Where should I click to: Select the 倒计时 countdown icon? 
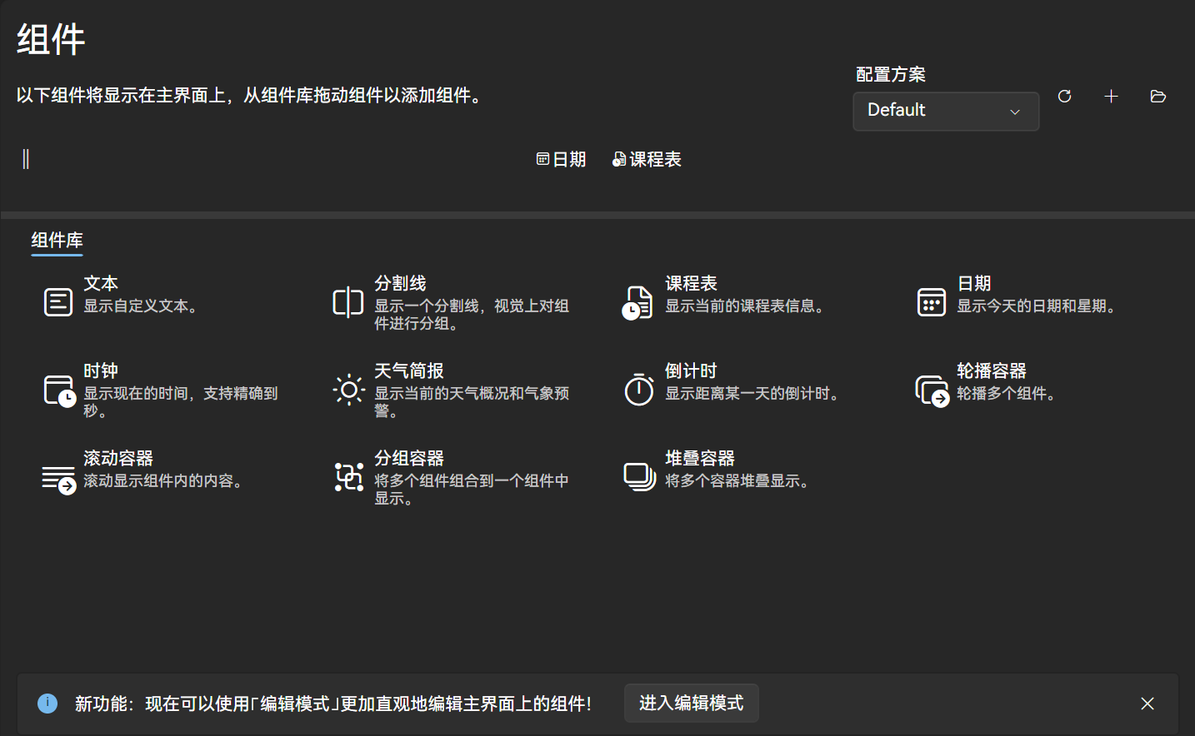[x=638, y=390]
